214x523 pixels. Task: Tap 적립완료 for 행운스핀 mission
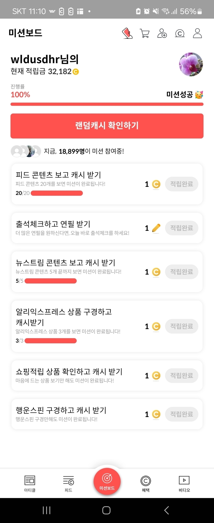pyautogui.click(x=182, y=414)
